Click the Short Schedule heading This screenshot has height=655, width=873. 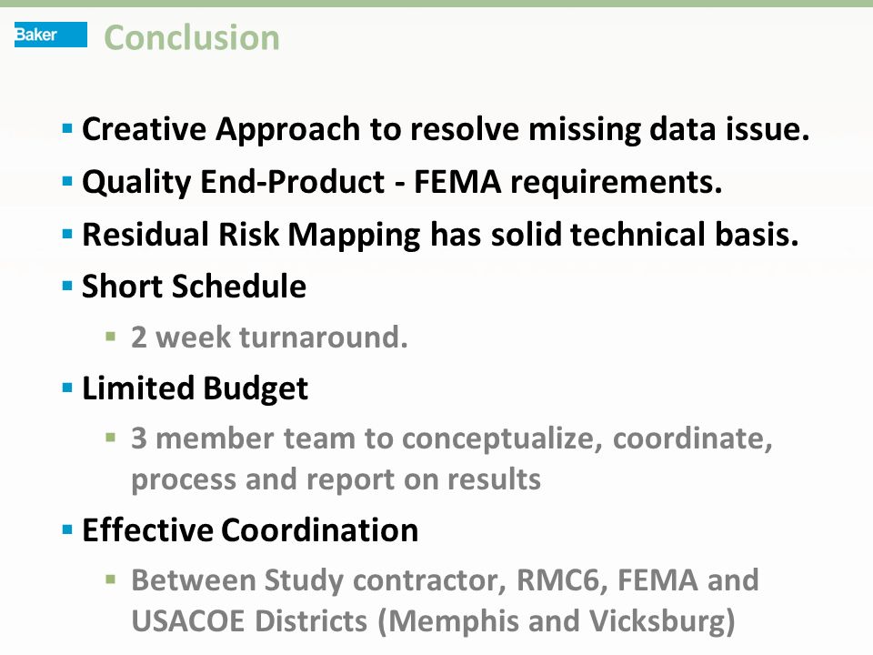click(194, 287)
